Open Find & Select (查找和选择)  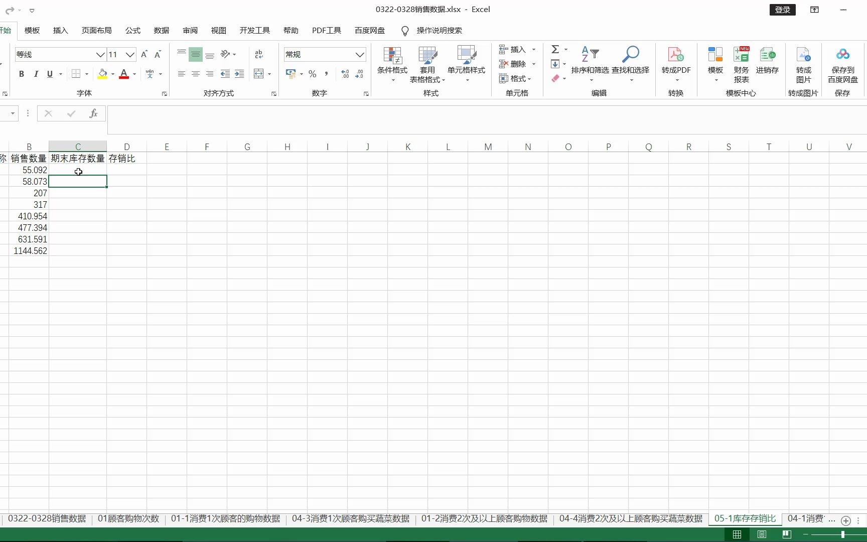(x=631, y=64)
